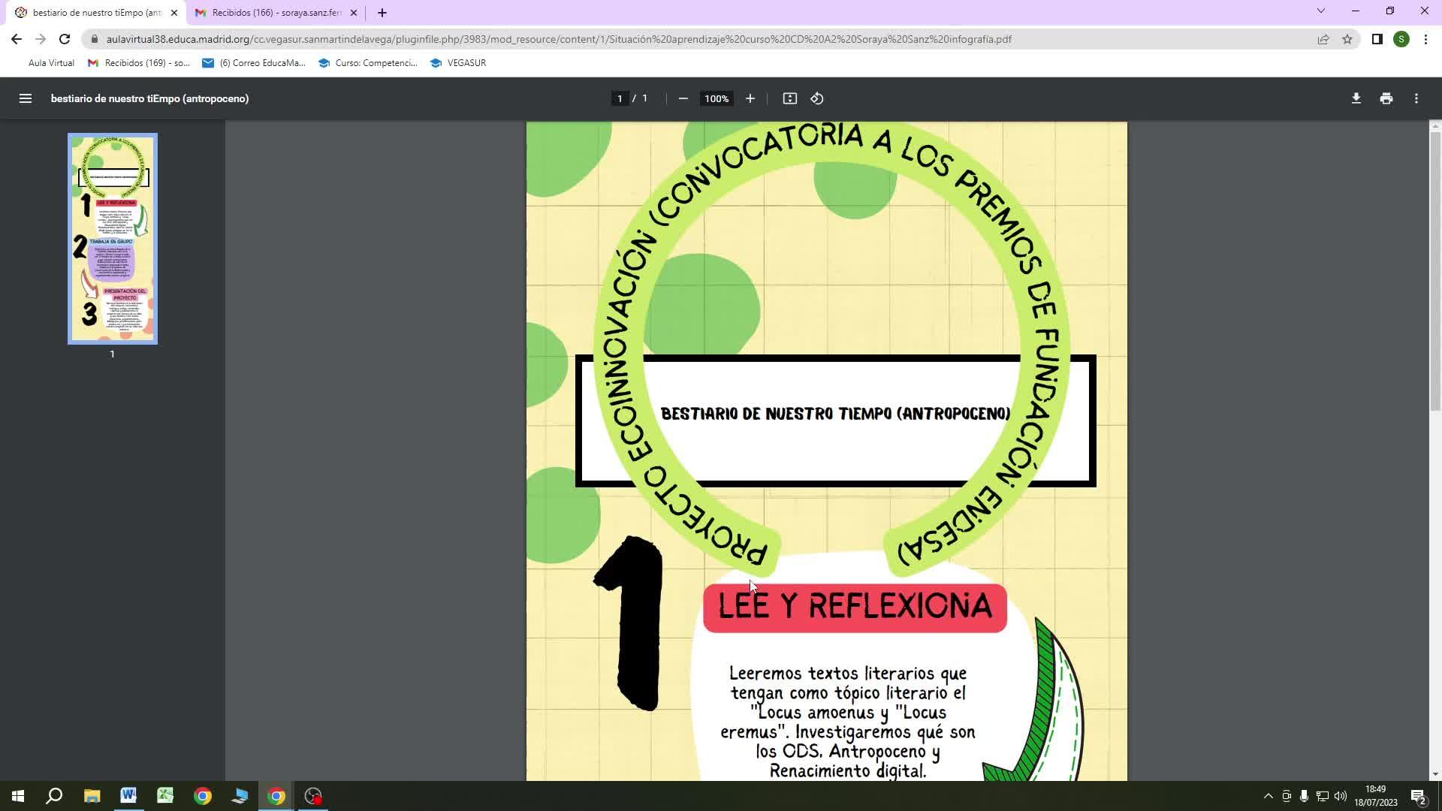Download the PDF file
This screenshot has width=1442, height=811.
tap(1356, 98)
